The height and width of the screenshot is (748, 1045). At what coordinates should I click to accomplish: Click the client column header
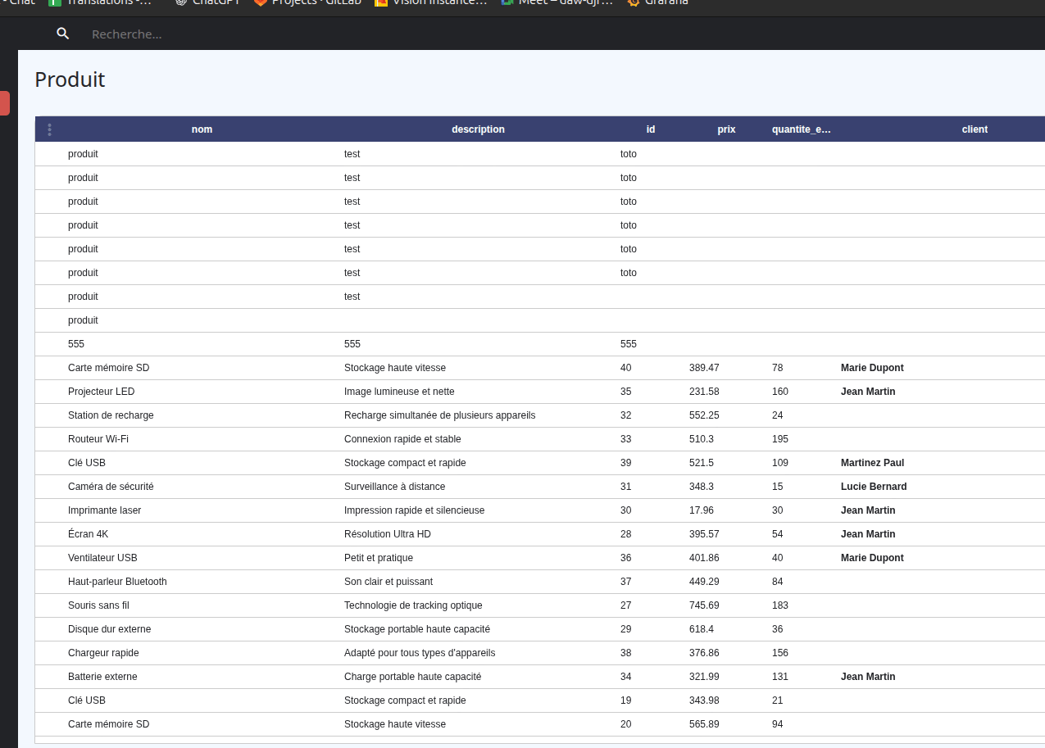pyautogui.click(x=975, y=129)
